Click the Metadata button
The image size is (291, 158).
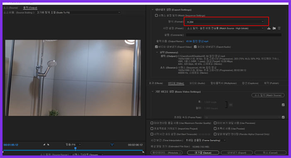click(x=166, y=153)
